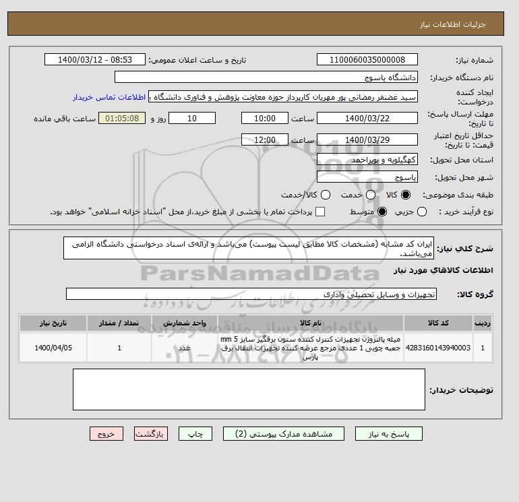The image size is (519, 502).
Task: Click the row number cell 1
Action: pyautogui.click(x=483, y=348)
